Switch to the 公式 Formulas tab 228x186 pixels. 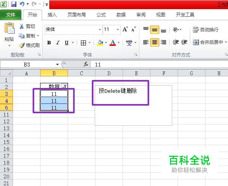point(101,15)
